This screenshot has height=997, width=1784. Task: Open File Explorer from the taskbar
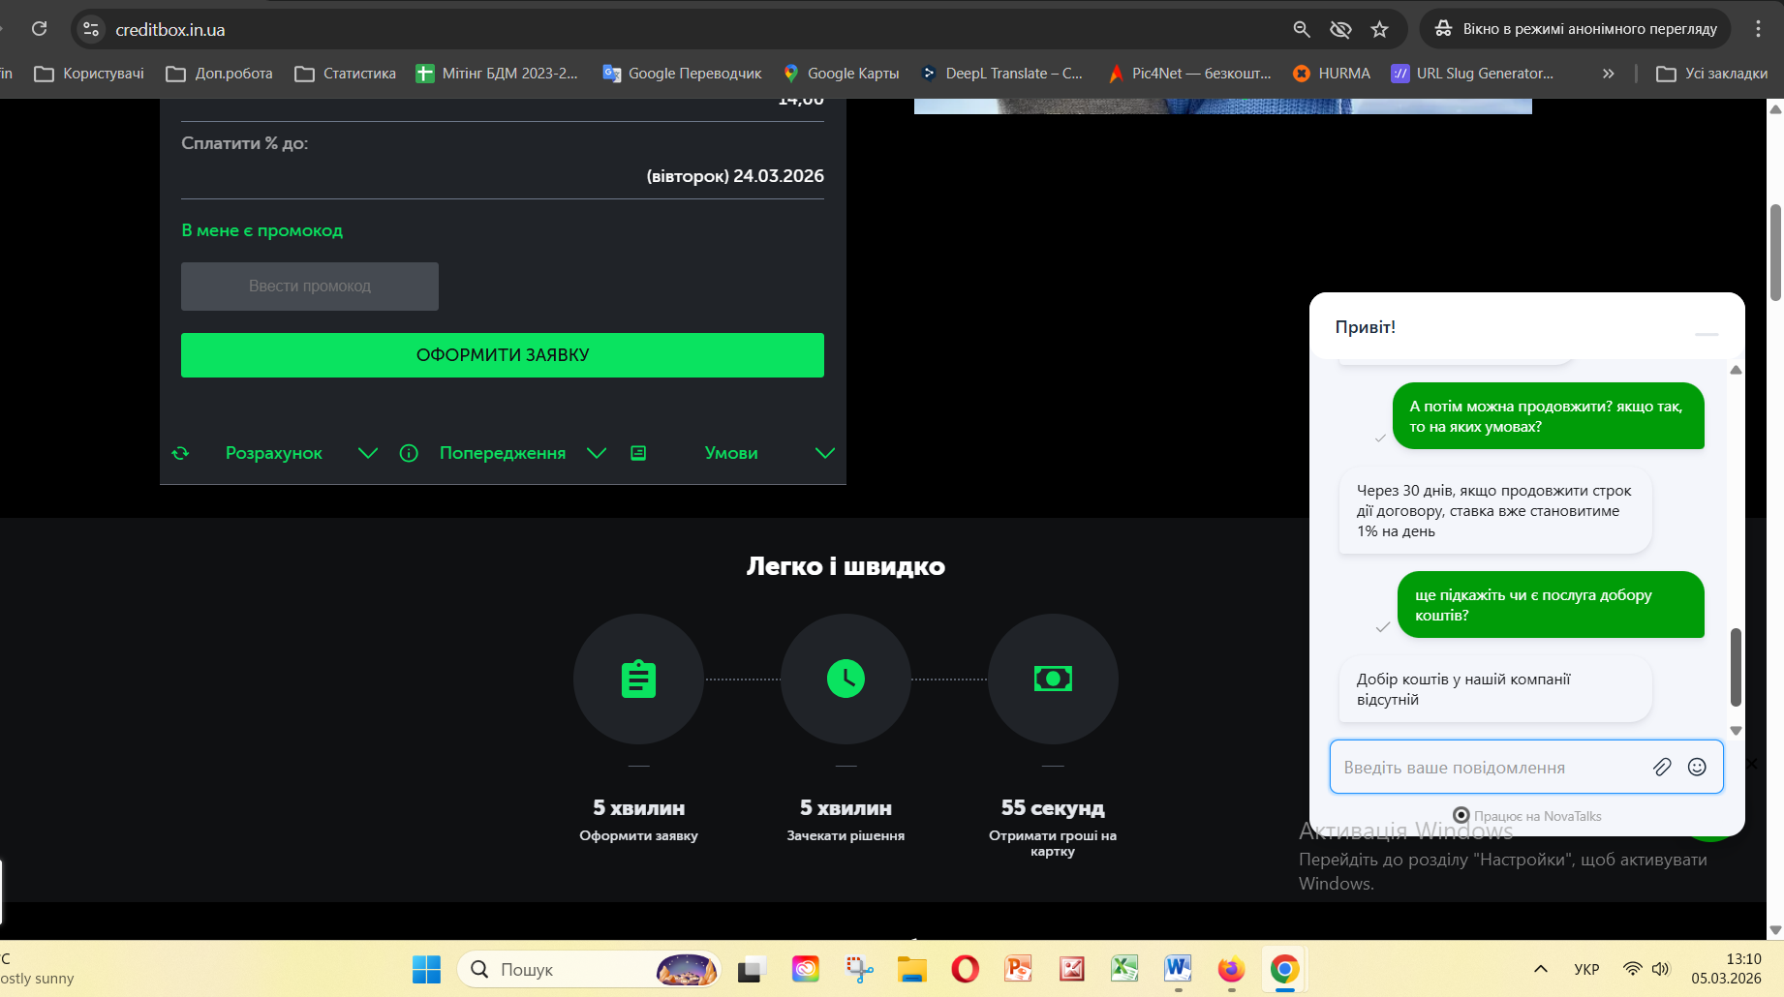[x=912, y=969]
